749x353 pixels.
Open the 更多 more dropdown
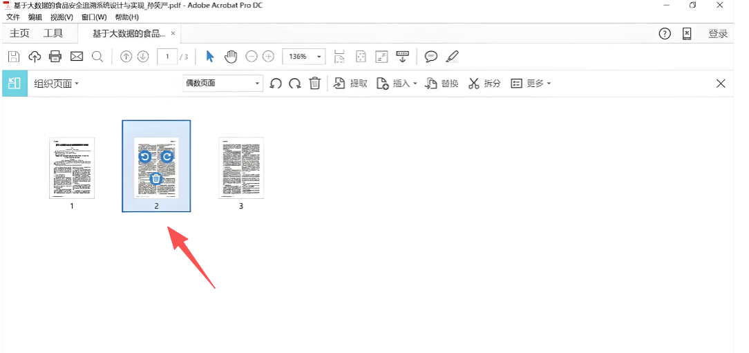coord(531,84)
